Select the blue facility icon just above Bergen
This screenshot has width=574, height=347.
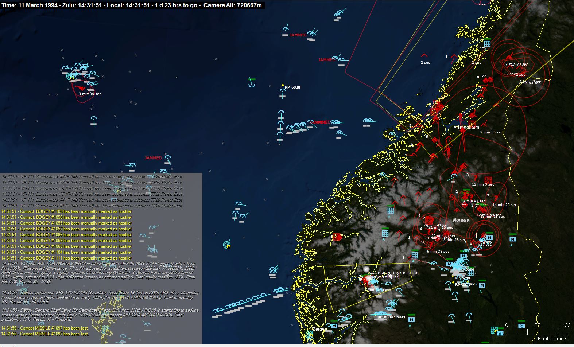coord(334,325)
